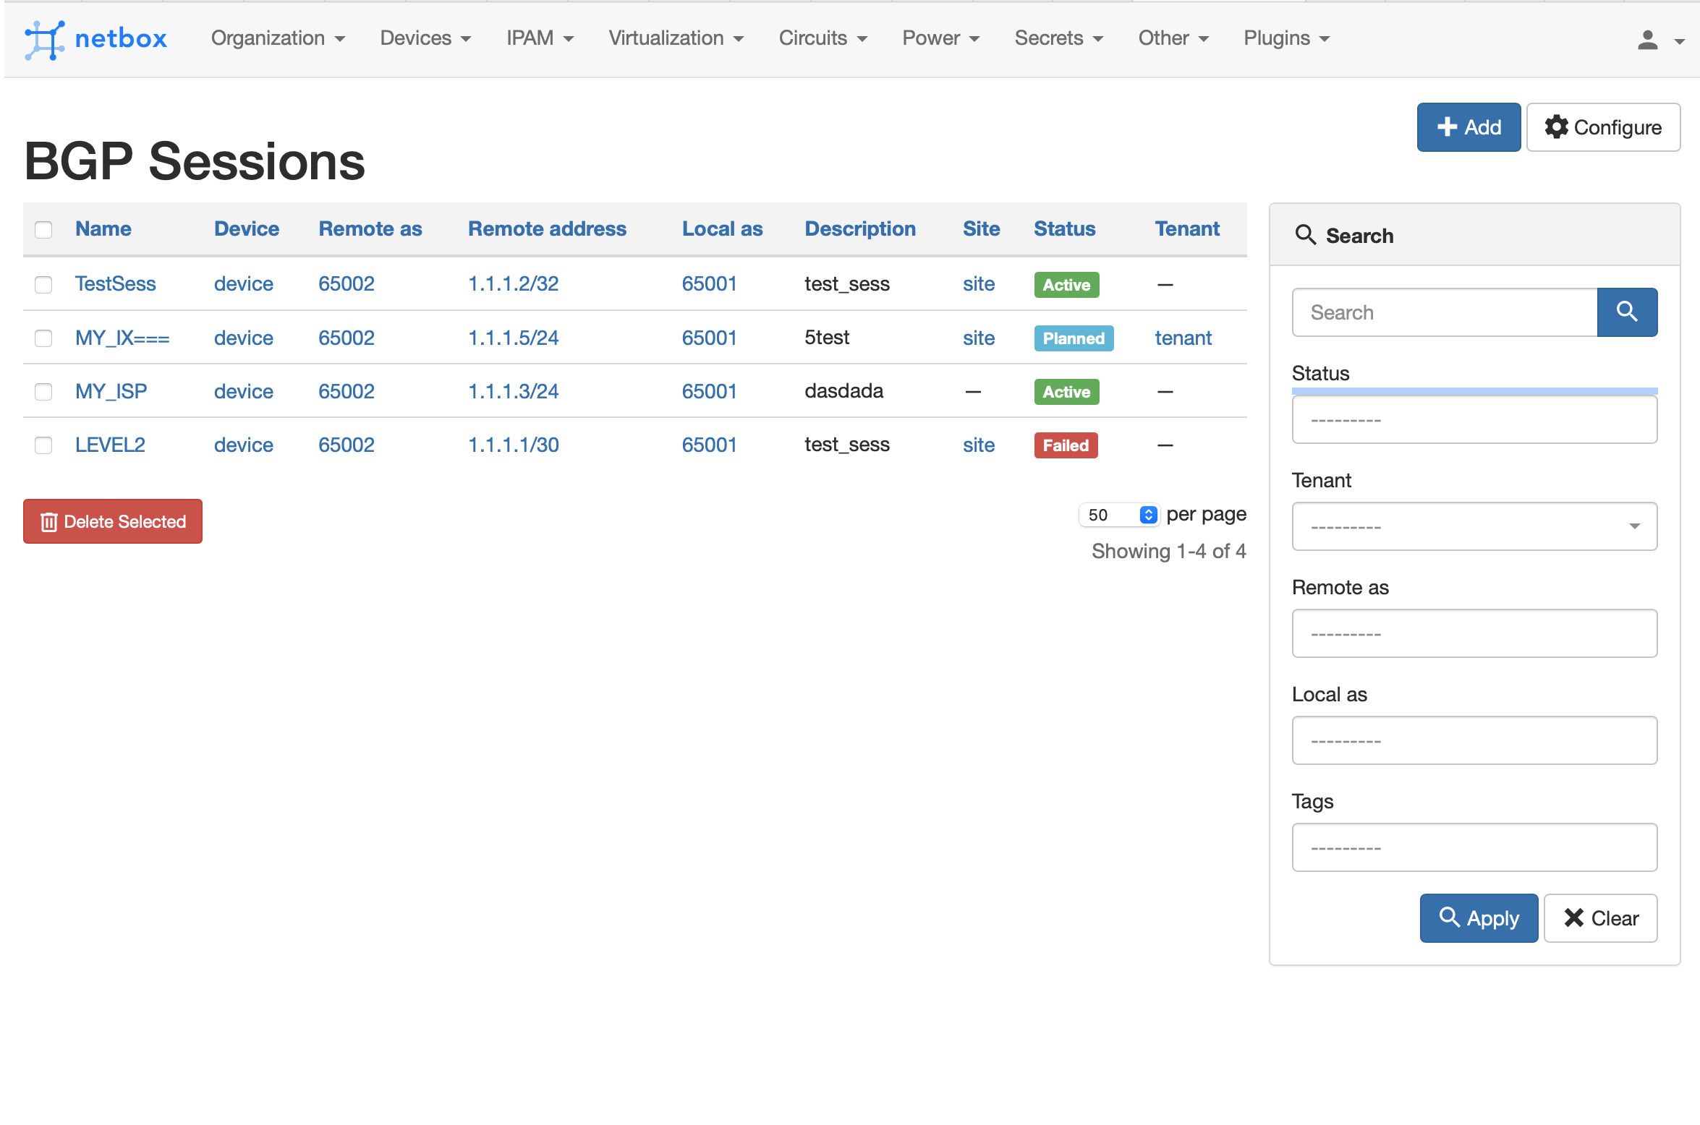Select the LEVEL2 row checkbox
This screenshot has width=1700, height=1125.
click(43, 445)
